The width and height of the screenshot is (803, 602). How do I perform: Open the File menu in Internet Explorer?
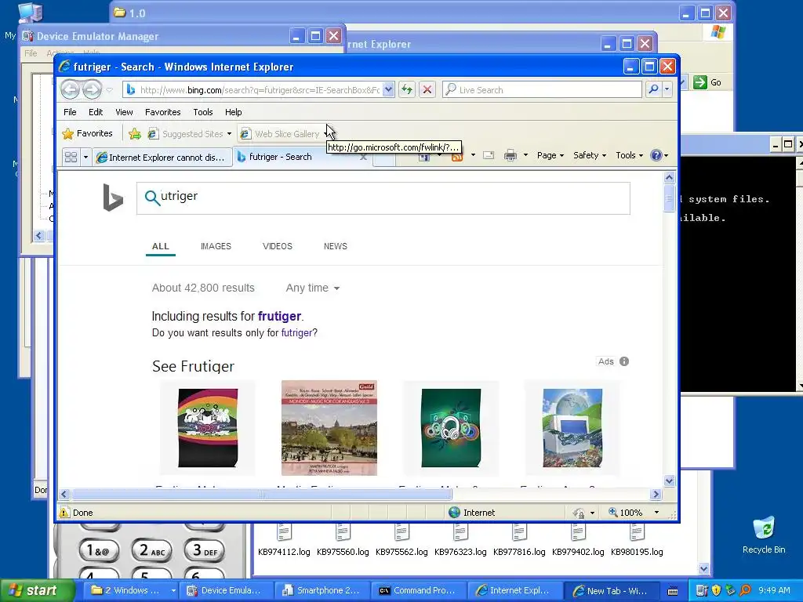tap(70, 112)
